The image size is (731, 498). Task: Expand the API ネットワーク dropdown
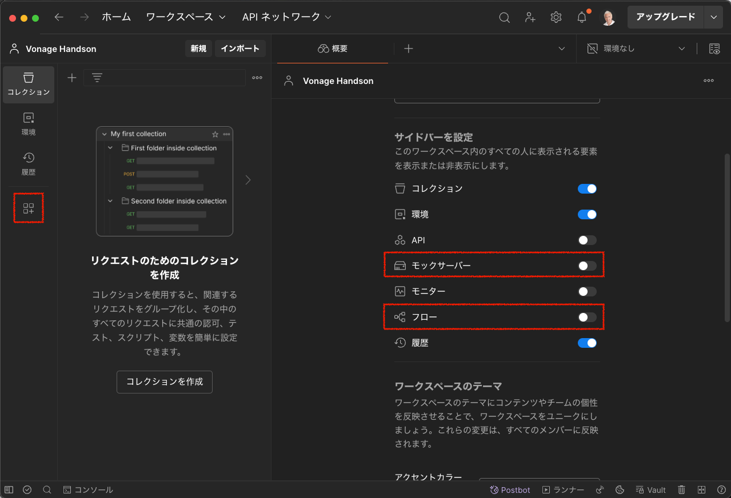pos(287,17)
